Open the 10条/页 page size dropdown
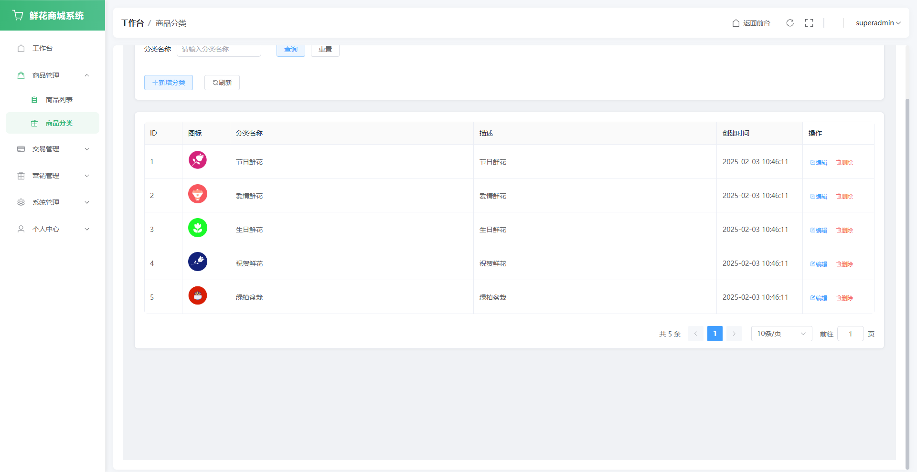The height and width of the screenshot is (472, 917). pos(781,334)
